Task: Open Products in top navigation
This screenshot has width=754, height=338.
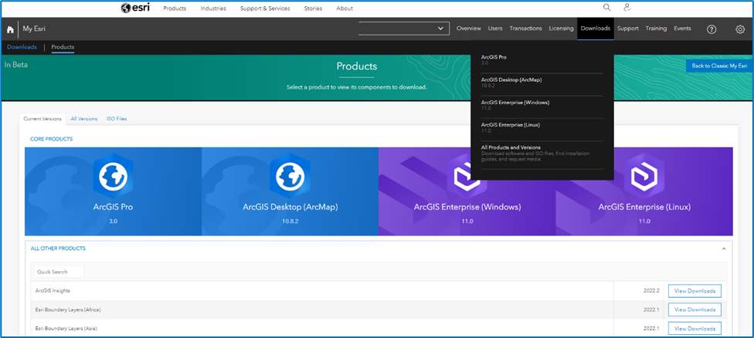Action: 175,8
